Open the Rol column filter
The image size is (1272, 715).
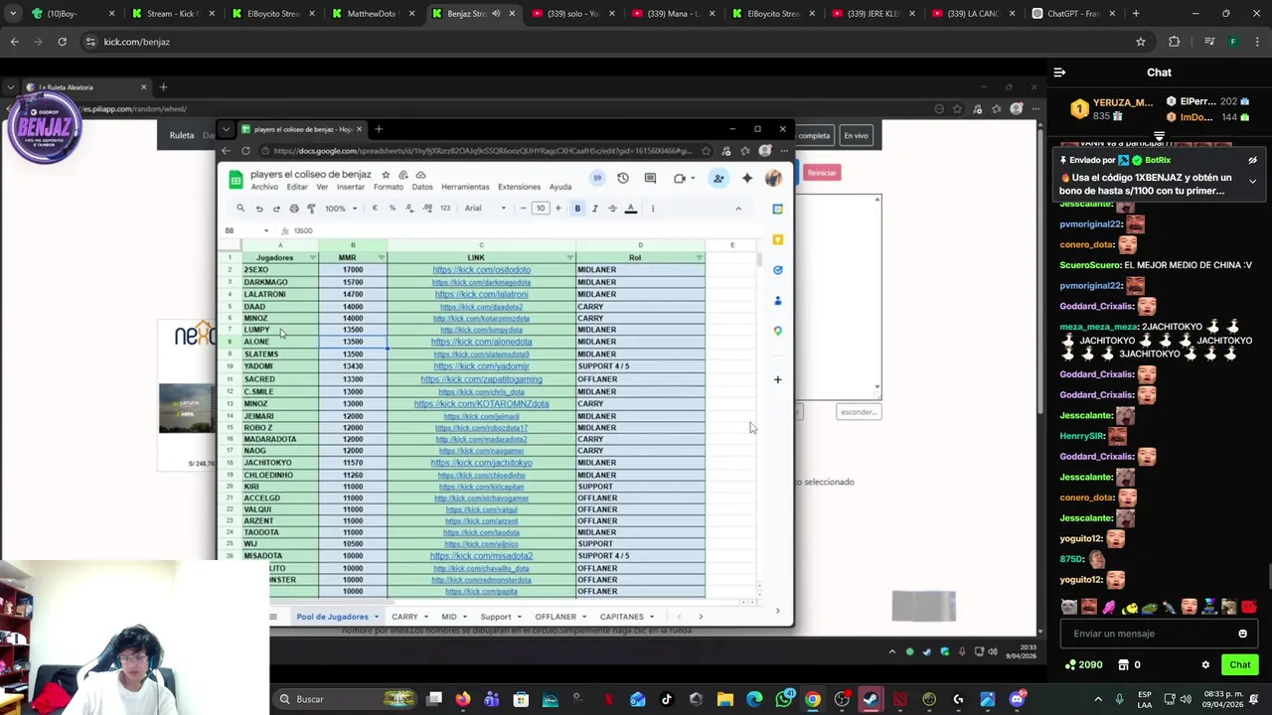point(700,258)
